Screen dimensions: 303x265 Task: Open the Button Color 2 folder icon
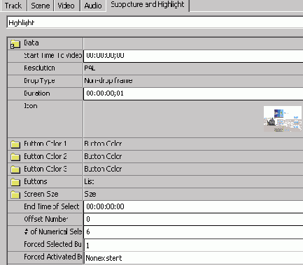tap(15, 157)
